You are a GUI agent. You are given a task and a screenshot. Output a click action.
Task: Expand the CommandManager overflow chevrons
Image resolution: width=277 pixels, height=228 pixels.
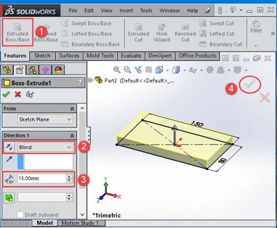coord(273,34)
